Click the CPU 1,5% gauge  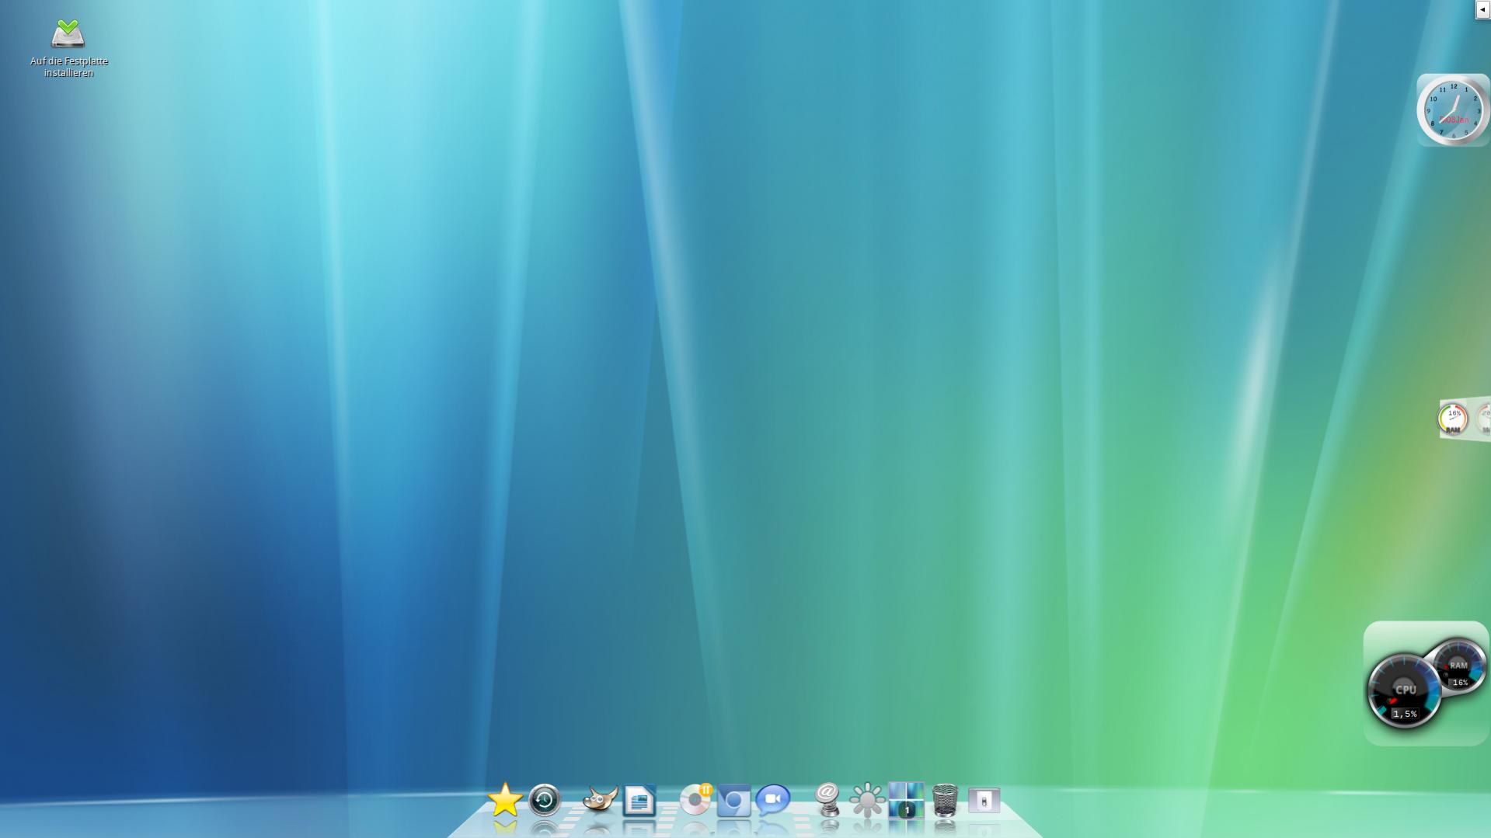coord(1404,691)
